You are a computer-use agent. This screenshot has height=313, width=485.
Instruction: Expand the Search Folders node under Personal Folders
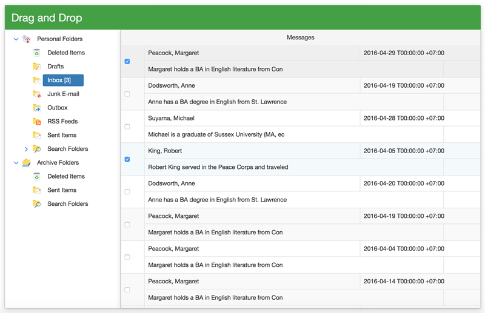tap(26, 149)
